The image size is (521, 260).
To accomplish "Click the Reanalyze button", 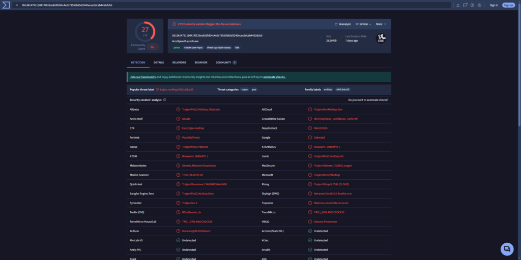I will point(342,24).
